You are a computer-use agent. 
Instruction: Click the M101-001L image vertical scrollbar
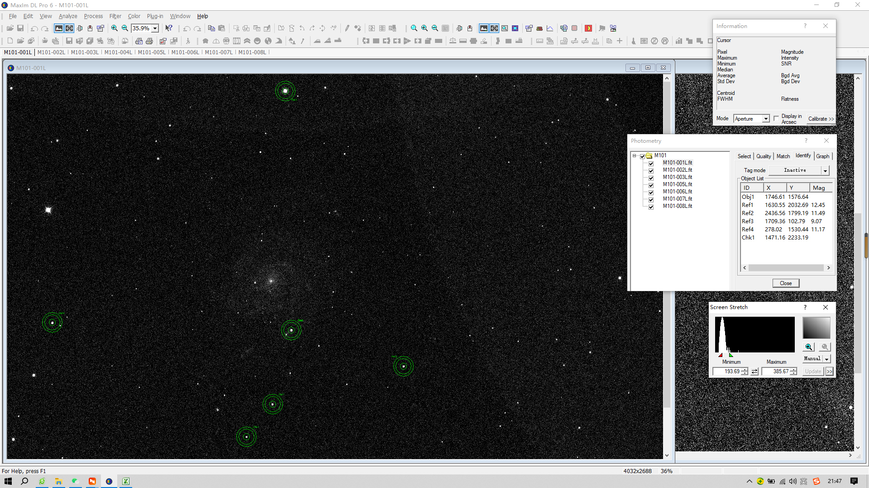pyautogui.click(x=667, y=267)
